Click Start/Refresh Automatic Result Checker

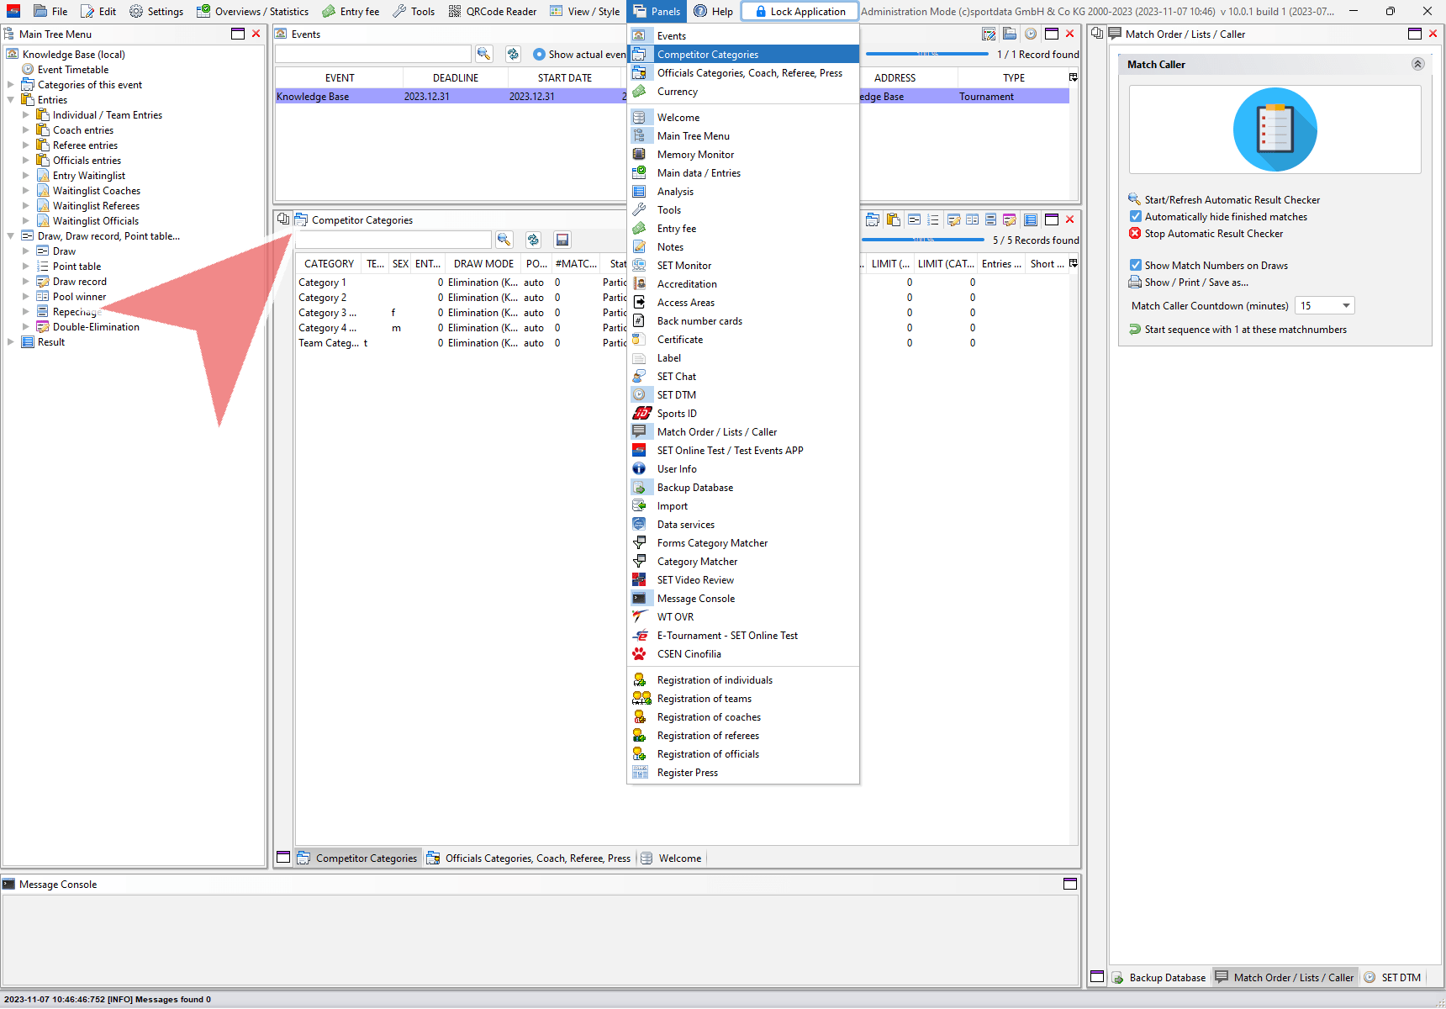click(x=1232, y=200)
